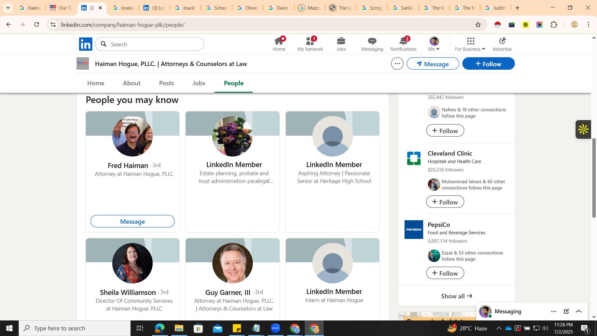Open the Advertise icon
The height and width of the screenshot is (336, 597).
tap(502, 44)
